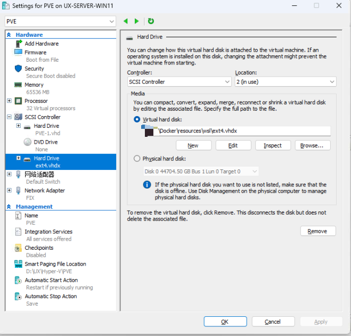Collapse the Hardware section header
The width and height of the screenshot is (351, 336).
pyautogui.click(x=9, y=35)
